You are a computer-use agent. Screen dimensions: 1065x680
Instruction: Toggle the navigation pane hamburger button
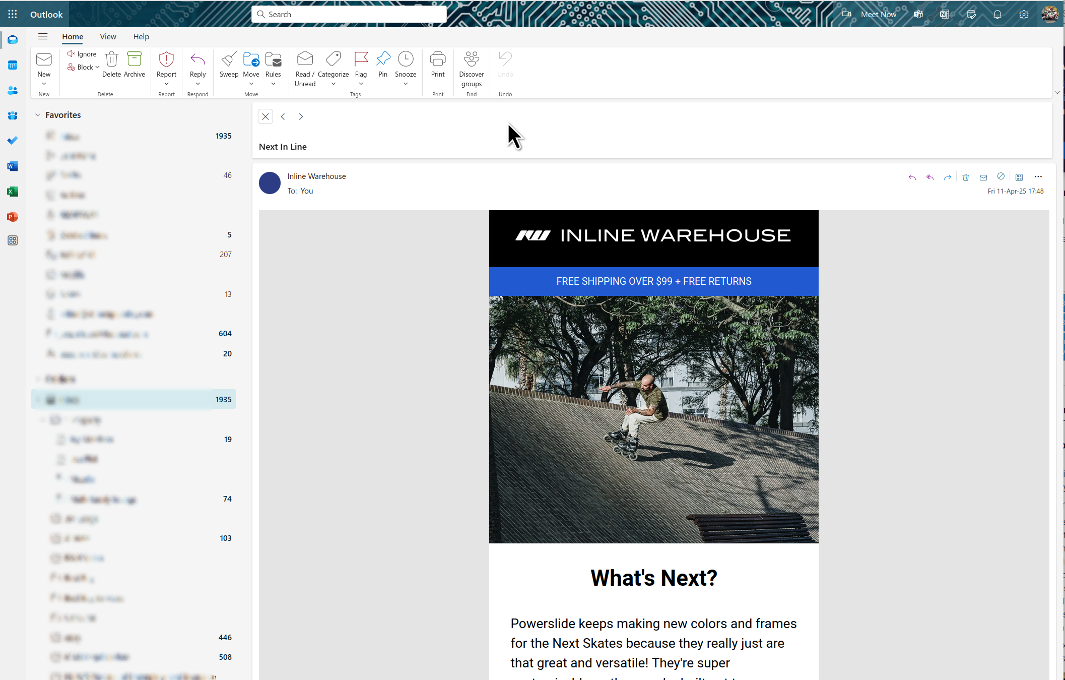pos(43,36)
